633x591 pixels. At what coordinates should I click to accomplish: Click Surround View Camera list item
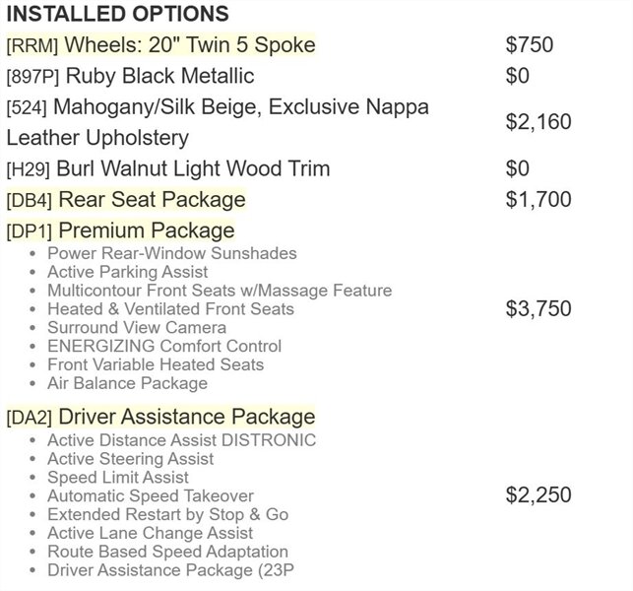click(136, 327)
